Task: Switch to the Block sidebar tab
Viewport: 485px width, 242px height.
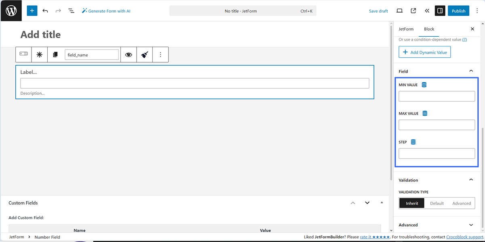Action: tap(429, 29)
